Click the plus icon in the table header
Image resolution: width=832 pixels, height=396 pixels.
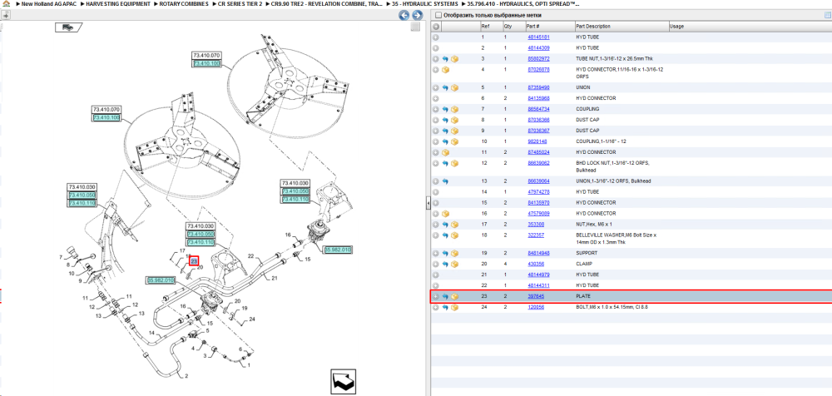(436, 26)
